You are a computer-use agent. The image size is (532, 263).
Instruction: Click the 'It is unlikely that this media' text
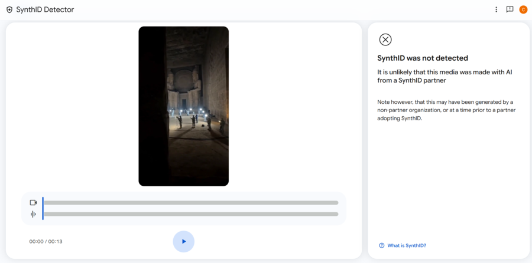pos(445,76)
